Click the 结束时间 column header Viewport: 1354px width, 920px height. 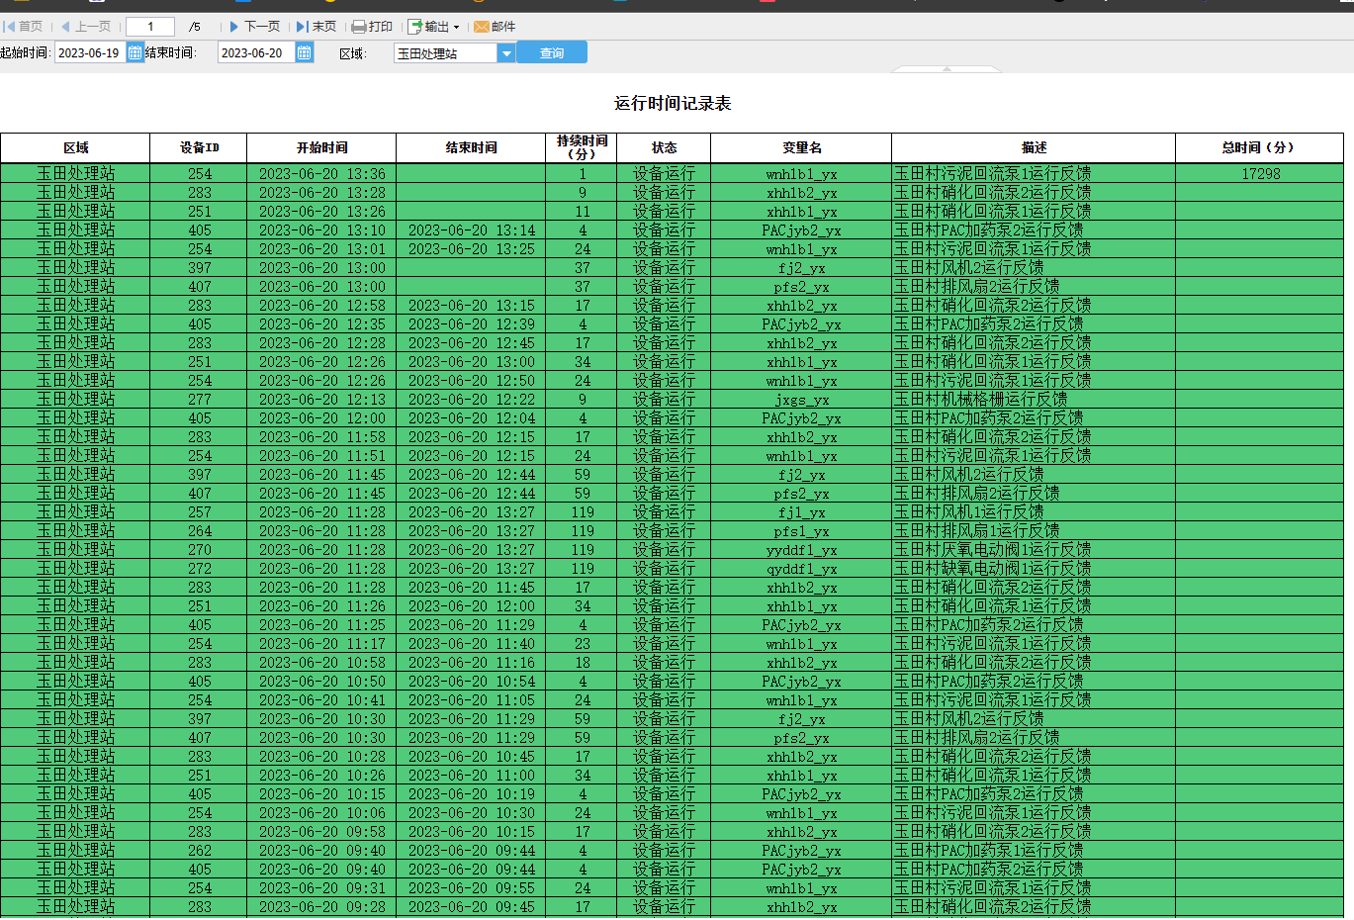coord(471,147)
